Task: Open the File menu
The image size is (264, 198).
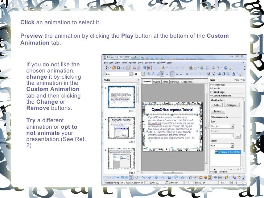Action: [106, 63]
